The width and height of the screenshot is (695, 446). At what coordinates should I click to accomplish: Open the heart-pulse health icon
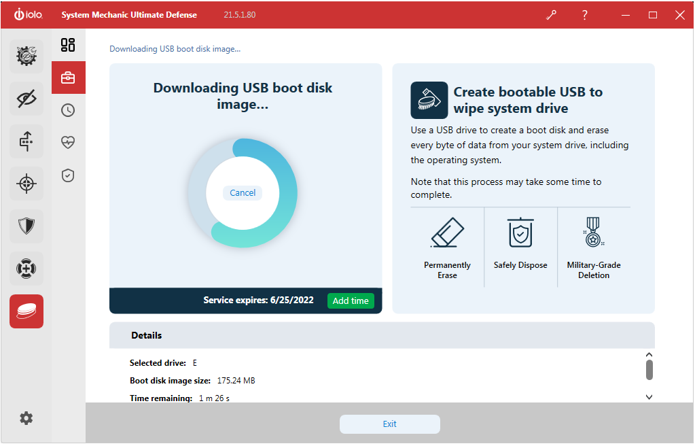click(68, 143)
